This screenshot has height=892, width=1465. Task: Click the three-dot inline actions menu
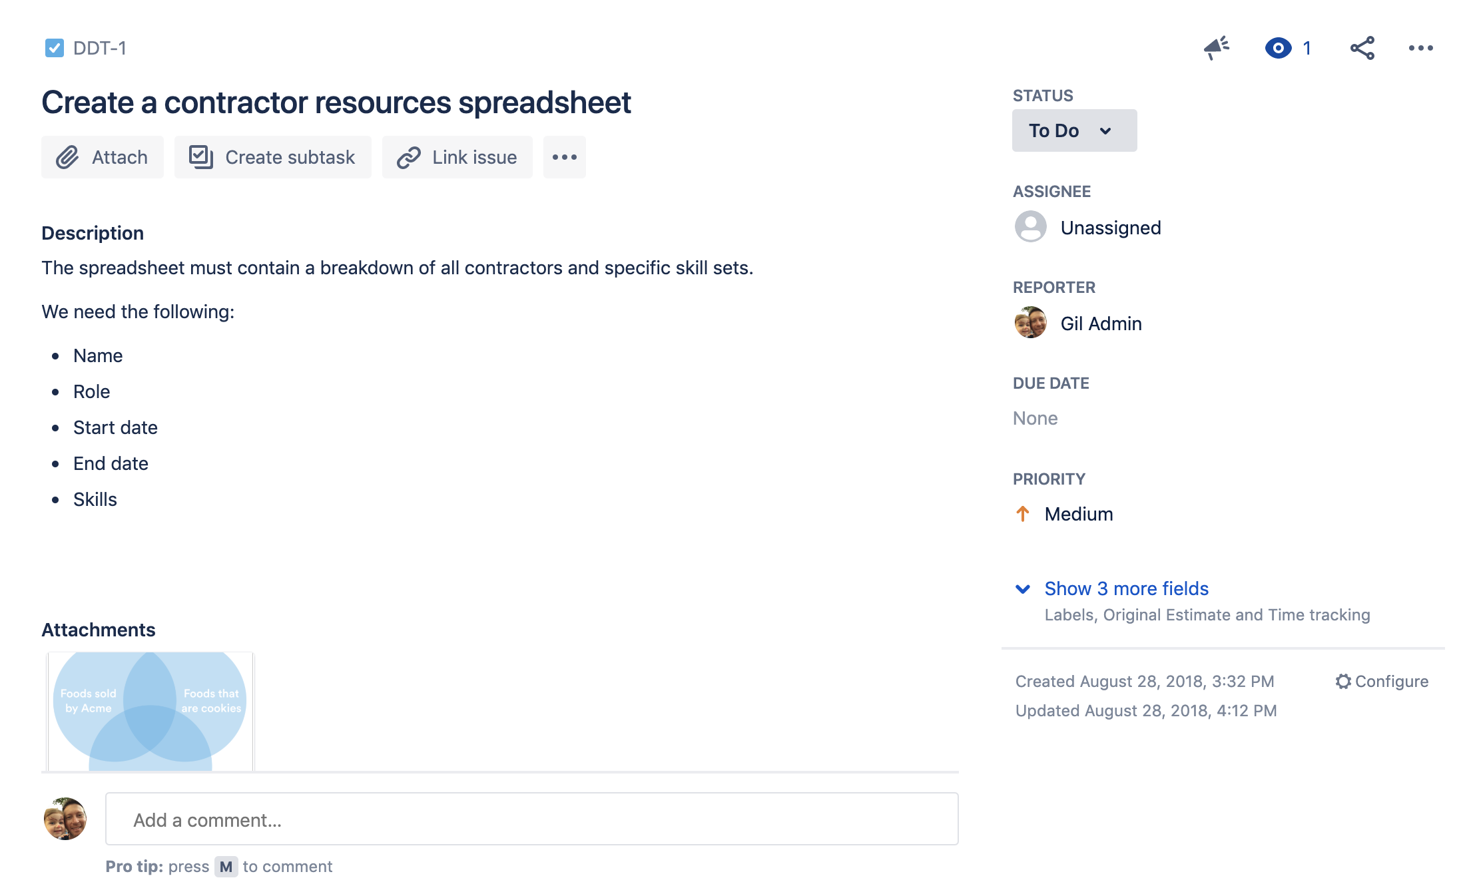pos(564,157)
